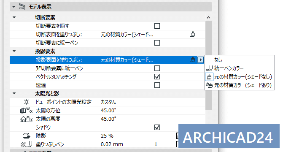Click the 投影要素 group header text
This screenshot has width=283, height=152.
pyautogui.click(x=45, y=52)
